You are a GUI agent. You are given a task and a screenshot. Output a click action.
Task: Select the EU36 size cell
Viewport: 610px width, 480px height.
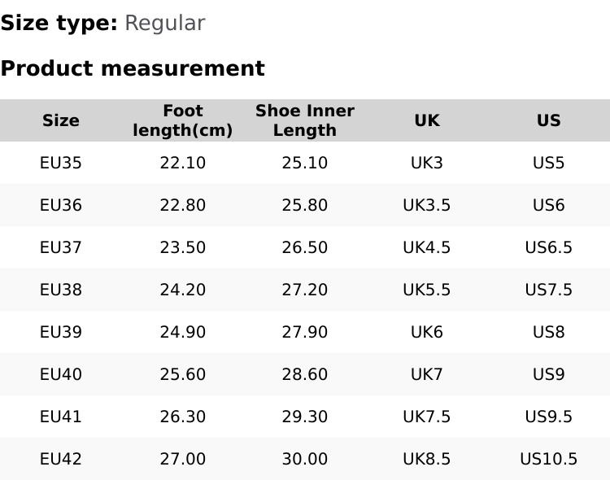pyautogui.click(x=61, y=205)
